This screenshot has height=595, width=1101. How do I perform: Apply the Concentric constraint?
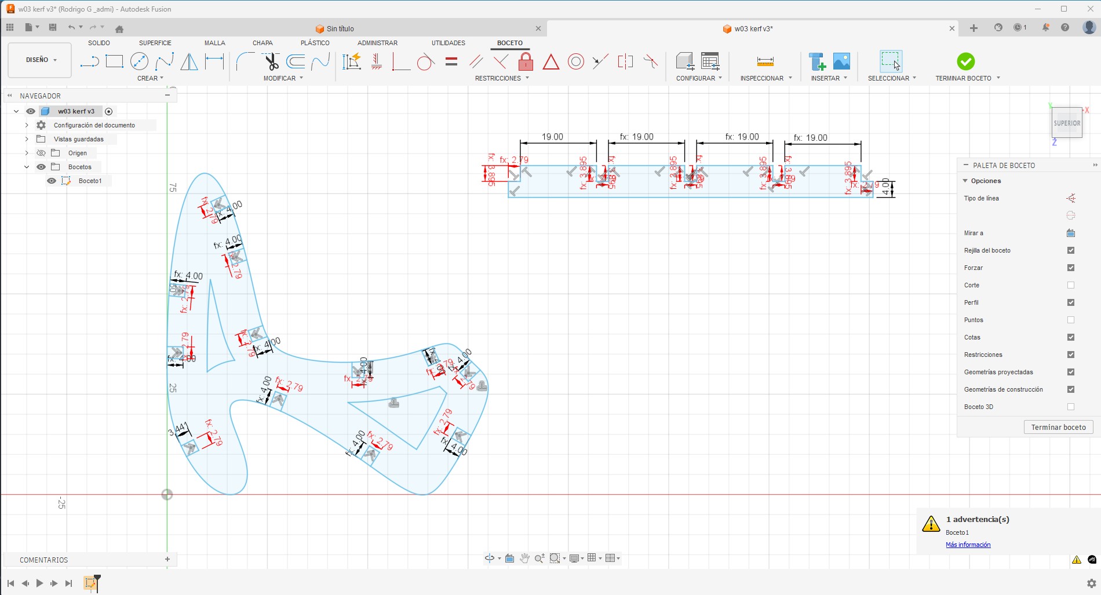(x=576, y=61)
